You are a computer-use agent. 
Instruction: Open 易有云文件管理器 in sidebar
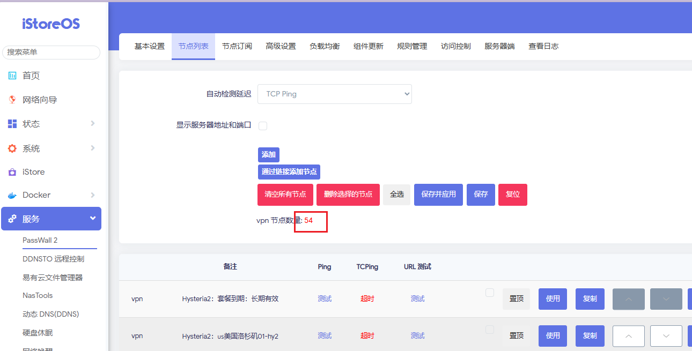point(53,278)
